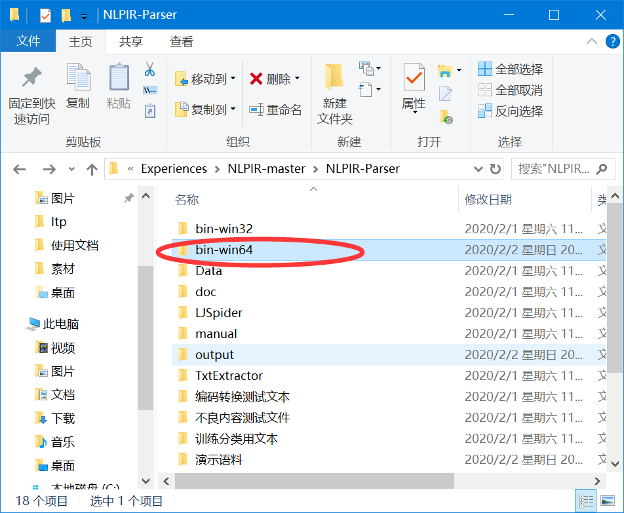Navigate up to NLPIR-master folder
Image resolution: width=624 pixels, height=513 pixels.
pyautogui.click(x=266, y=168)
